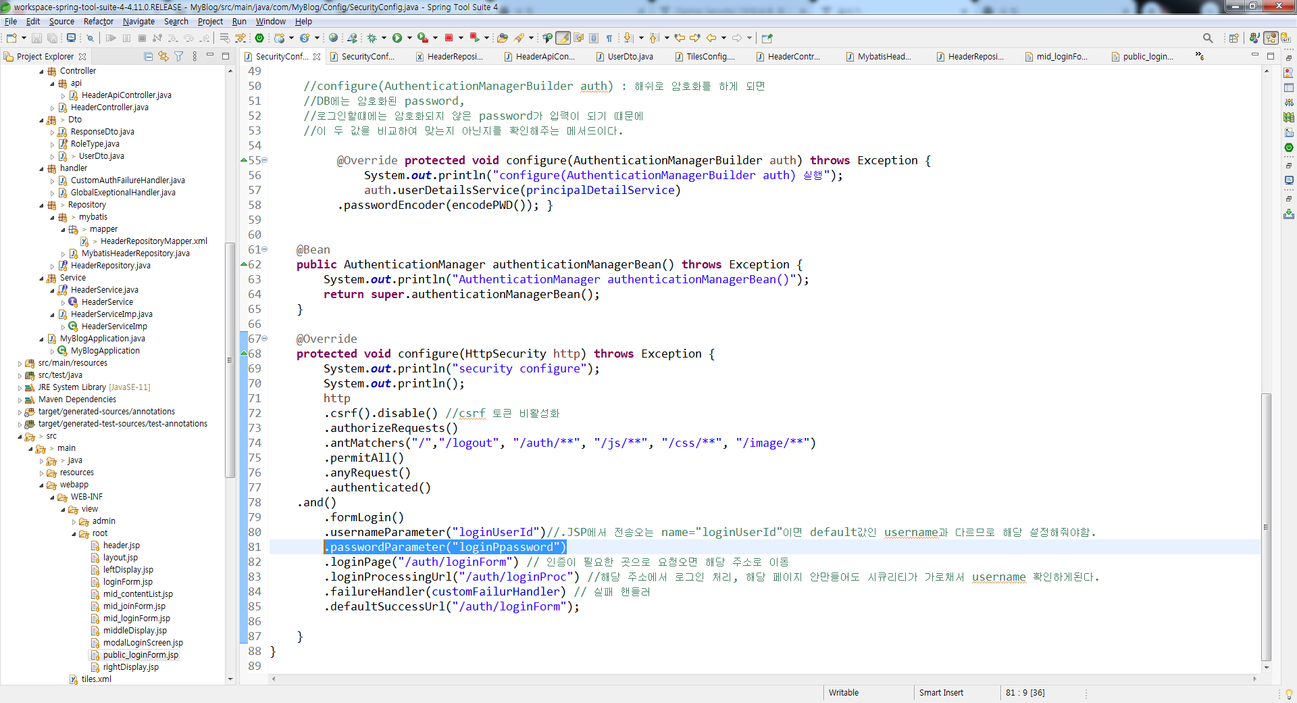Toggle Word Wrap toolbar icon
Image resolution: width=1297 pixels, height=703 pixels.
[579, 38]
